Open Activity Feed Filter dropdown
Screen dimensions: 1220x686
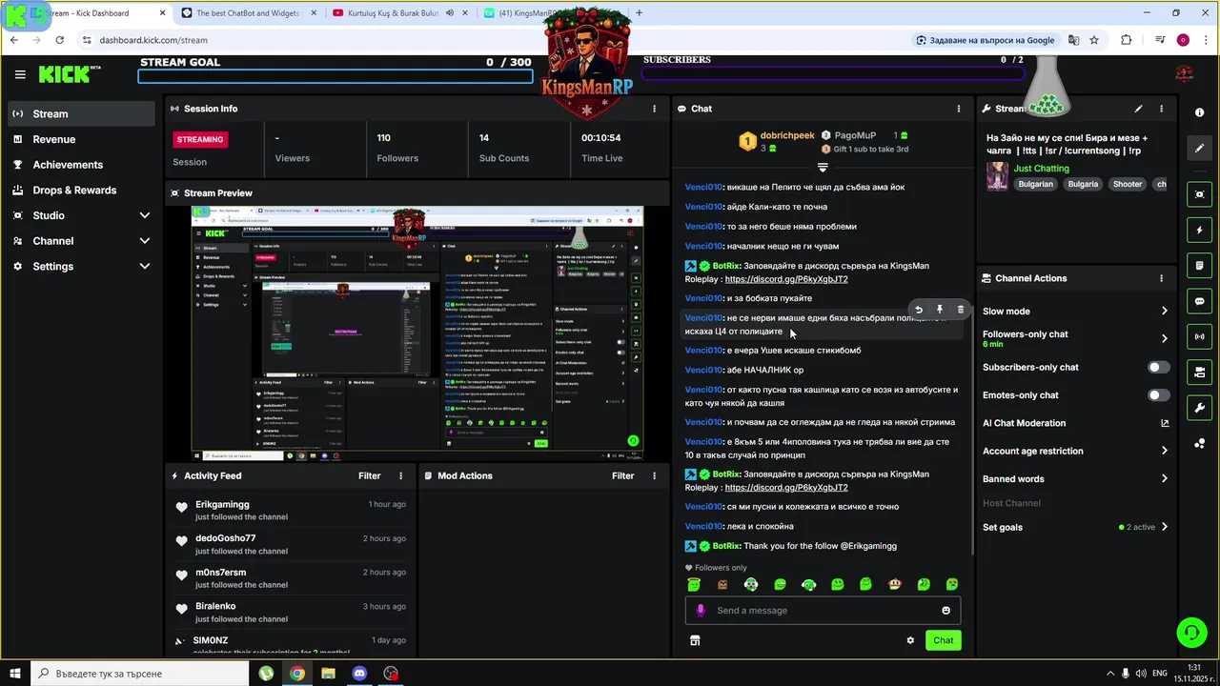point(370,475)
